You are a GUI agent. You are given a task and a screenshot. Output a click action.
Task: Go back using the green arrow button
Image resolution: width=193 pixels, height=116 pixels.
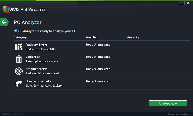[4, 22]
